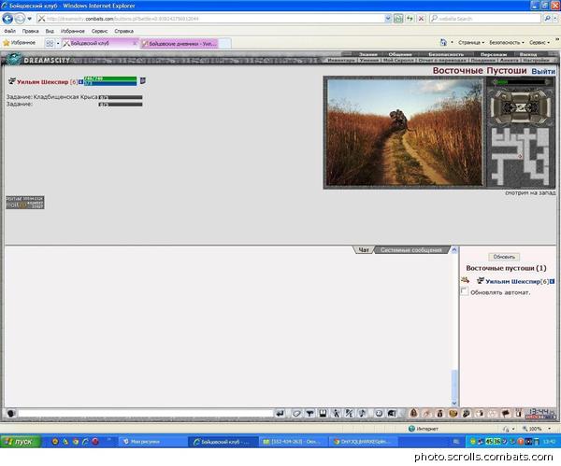
Task: Open the Файл menu
Action: click(x=9, y=31)
